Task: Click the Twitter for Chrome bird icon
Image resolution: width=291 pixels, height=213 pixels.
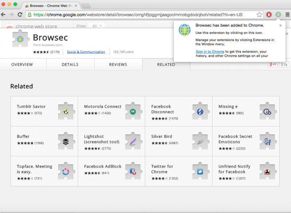Action: point(200,172)
